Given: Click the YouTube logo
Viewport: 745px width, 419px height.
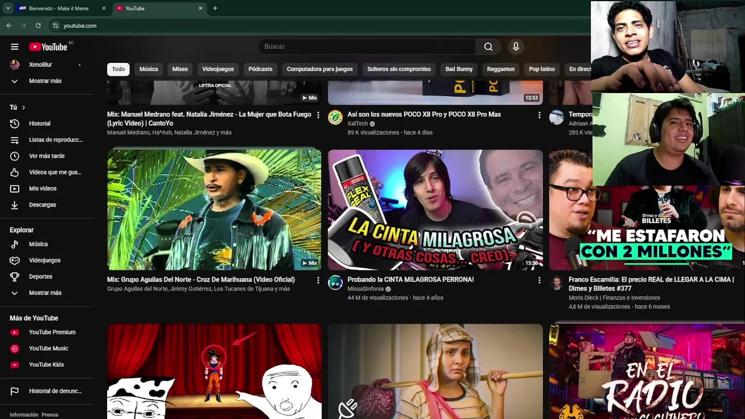Looking at the screenshot, I should [49, 47].
